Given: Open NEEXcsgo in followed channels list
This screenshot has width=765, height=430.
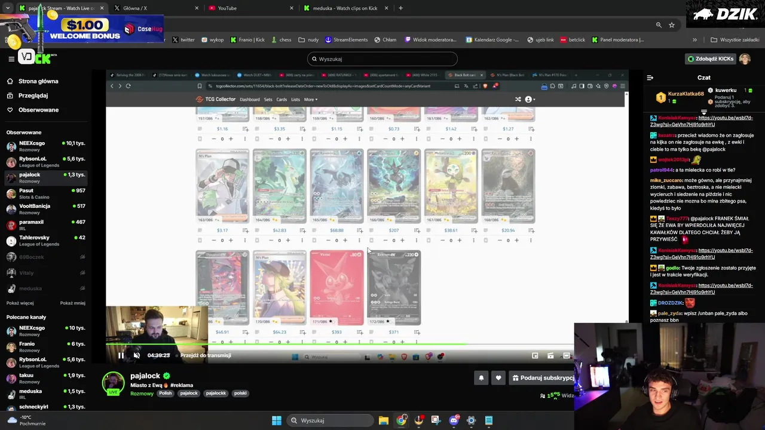Looking at the screenshot, I should (45, 146).
